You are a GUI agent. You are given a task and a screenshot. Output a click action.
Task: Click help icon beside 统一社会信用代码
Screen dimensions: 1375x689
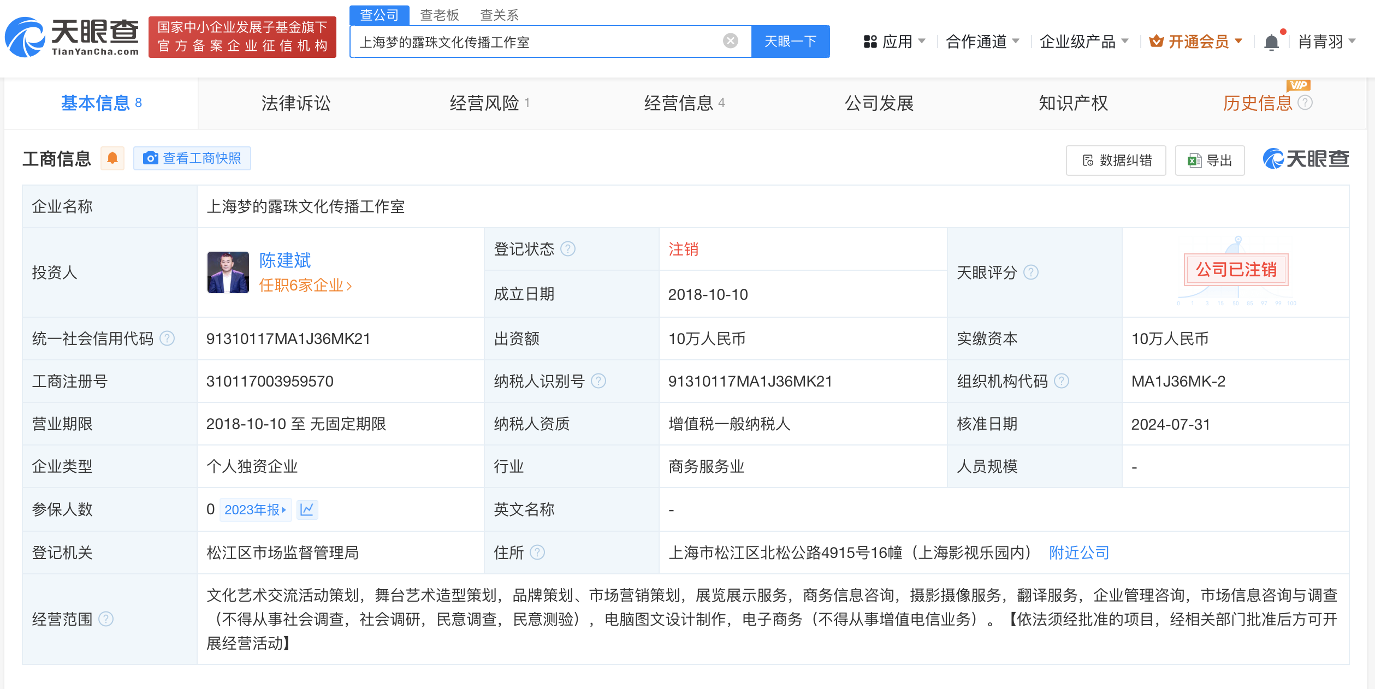167,338
